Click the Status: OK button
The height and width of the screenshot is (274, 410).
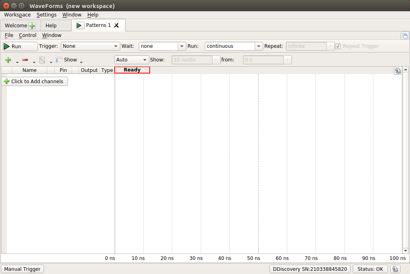click(370, 269)
